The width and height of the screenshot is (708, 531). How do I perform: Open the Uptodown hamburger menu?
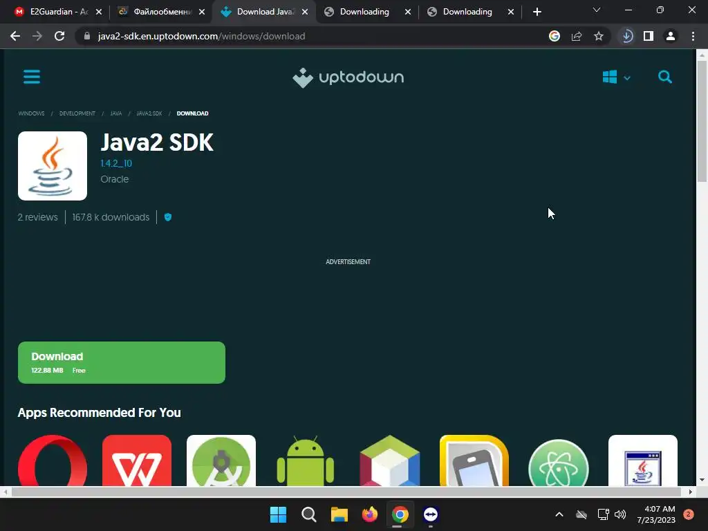point(32,77)
